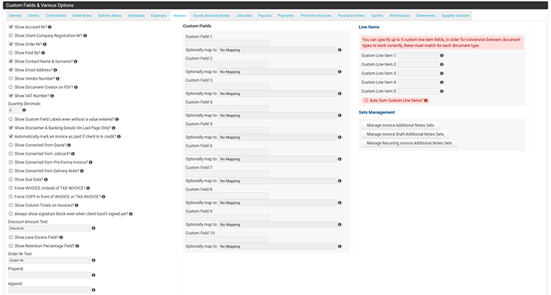Click Manage Invoice Additional Notes Sets
Image resolution: width=551 pixels, height=295 pixels.
(x=400, y=125)
